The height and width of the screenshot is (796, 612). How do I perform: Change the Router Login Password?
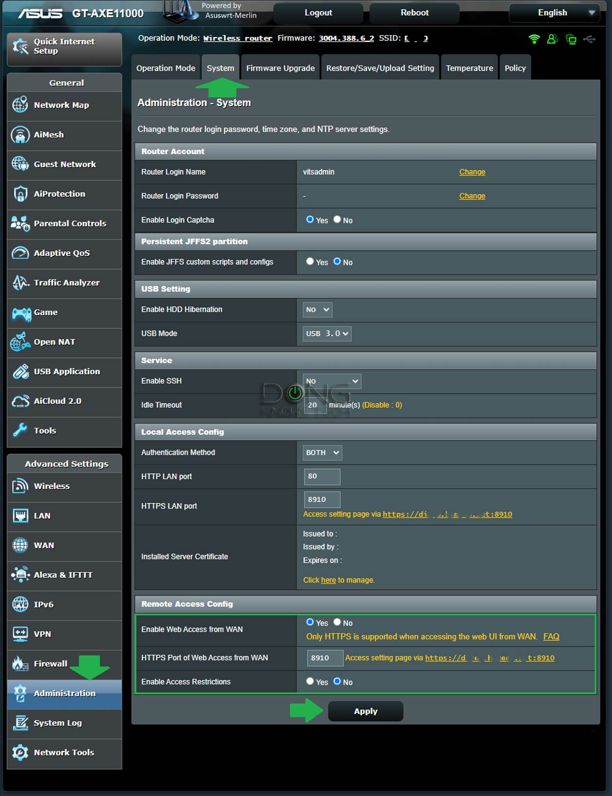pos(472,196)
